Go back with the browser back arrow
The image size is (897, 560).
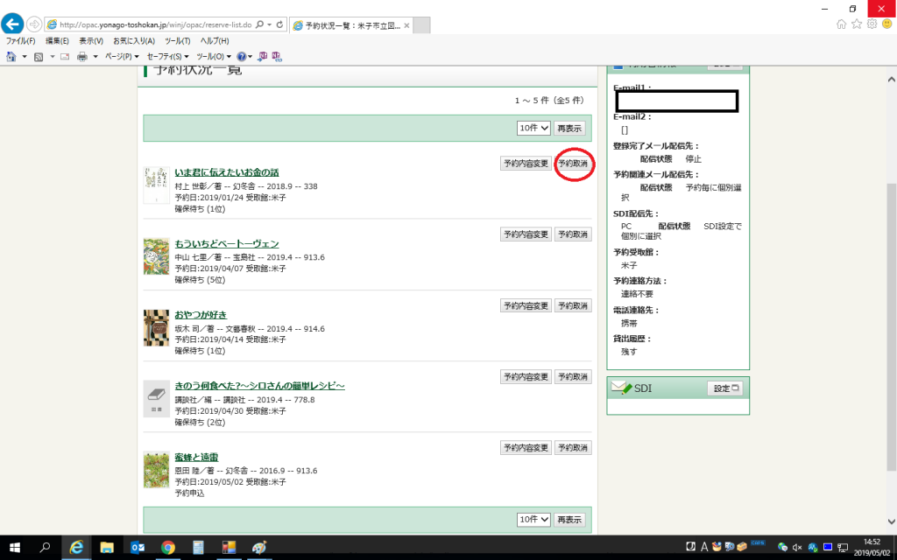(x=12, y=24)
